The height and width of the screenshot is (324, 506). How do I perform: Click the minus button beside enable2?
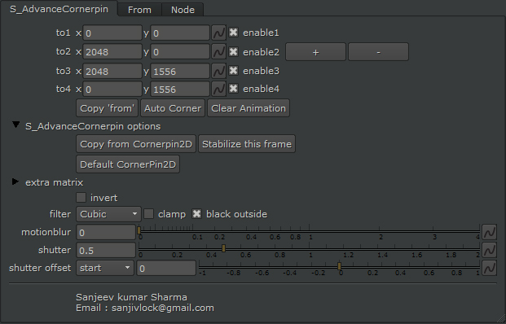tap(379, 52)
